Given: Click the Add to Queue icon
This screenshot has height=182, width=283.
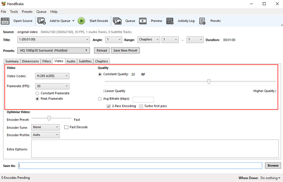Looking at the screenshot, I should 42,21.
